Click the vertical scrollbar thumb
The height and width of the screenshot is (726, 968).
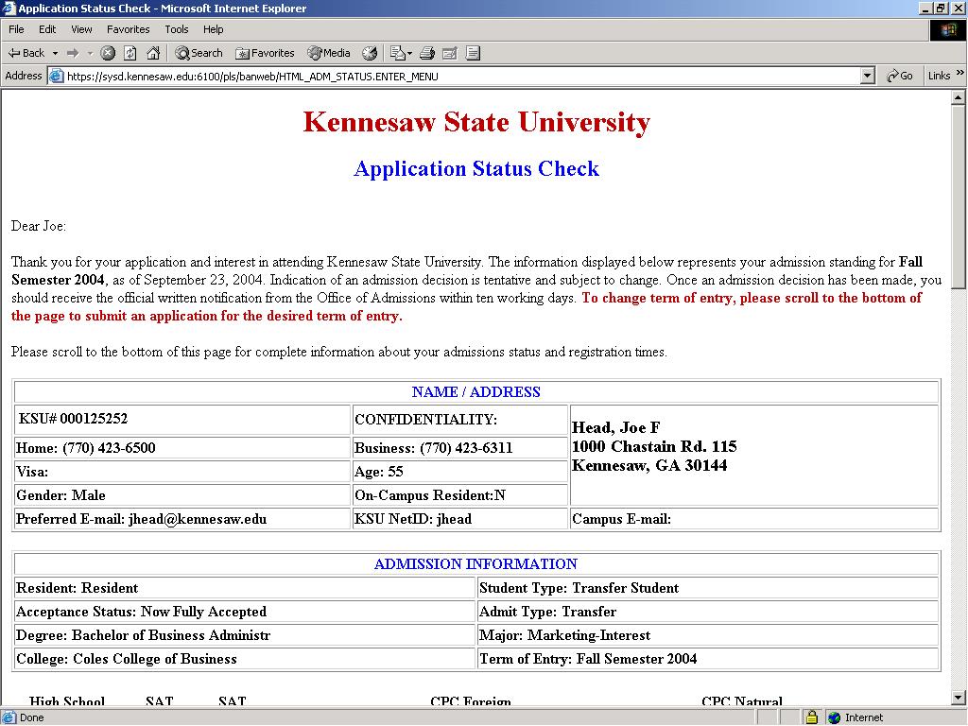958,197
